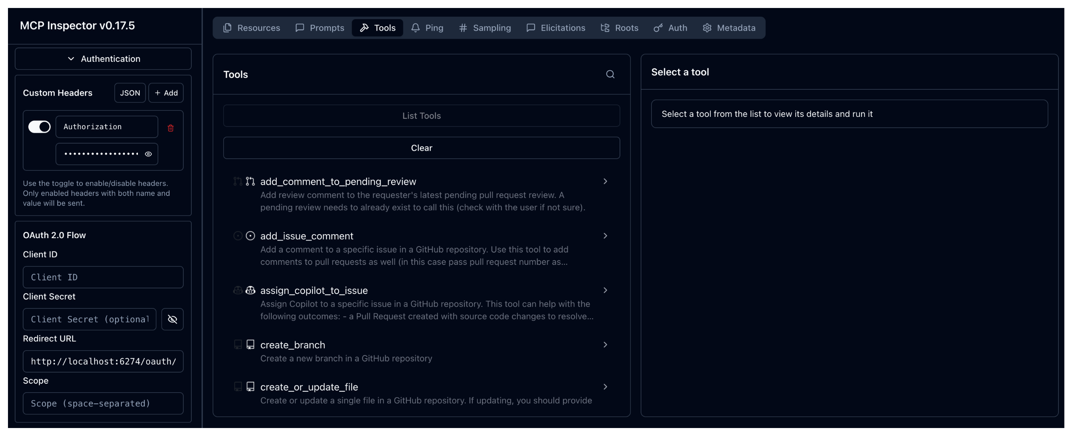The width and height of the screenshot is (1072, 436).
Task: Click the pull request icon beside add_comment_to_pending_review
Action: coord(250,181)
